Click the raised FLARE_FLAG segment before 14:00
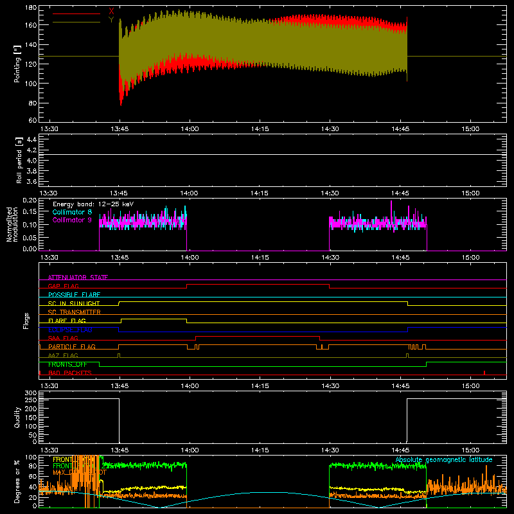 154,319
